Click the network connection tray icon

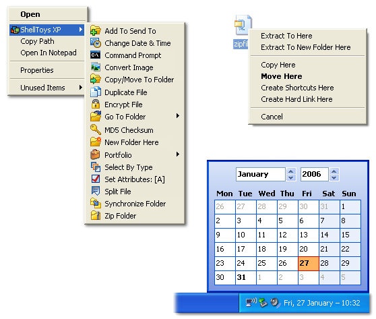click(251, 302)
